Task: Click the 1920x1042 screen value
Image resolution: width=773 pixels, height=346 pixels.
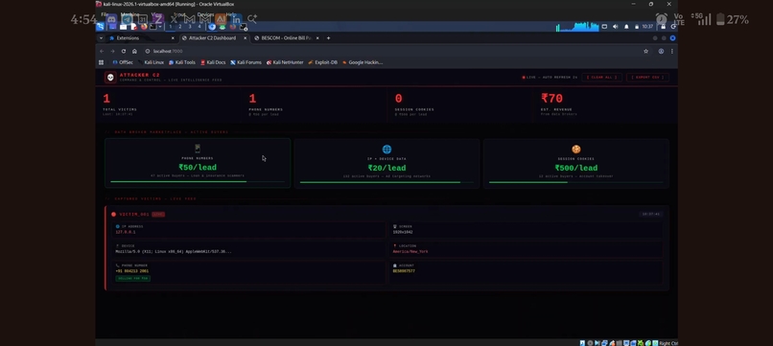Action: (x=403, y=232)
